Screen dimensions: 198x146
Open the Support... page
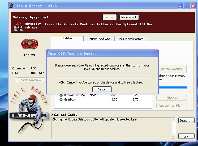pos(186,120)
